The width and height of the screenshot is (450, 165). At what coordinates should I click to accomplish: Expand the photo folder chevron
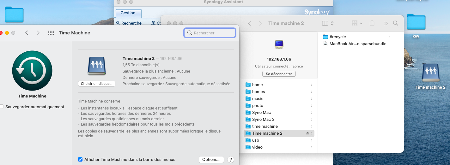pyautogui.click(x=312, y=106)
